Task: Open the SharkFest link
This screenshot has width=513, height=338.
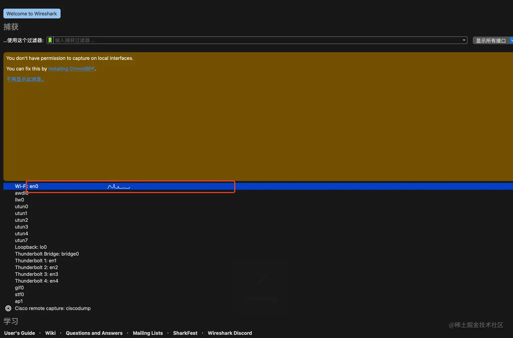Action: coord(185,333)
